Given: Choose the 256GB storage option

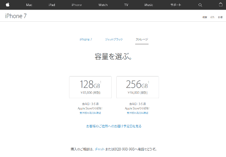Looking at the screenshot, I should (x=138, y=87).
